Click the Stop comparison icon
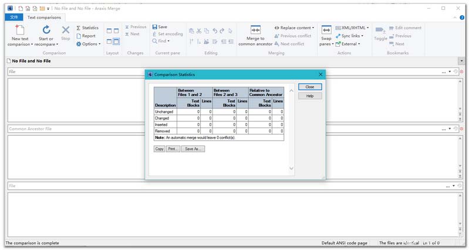Image resolution: width=469 pixels, height=250 pixels. pyautogui.click(x=66, y=30)
